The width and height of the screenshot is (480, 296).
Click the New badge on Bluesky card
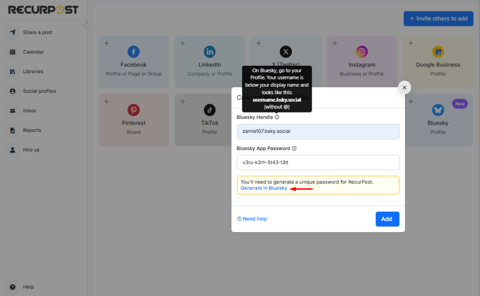point(459,104)
